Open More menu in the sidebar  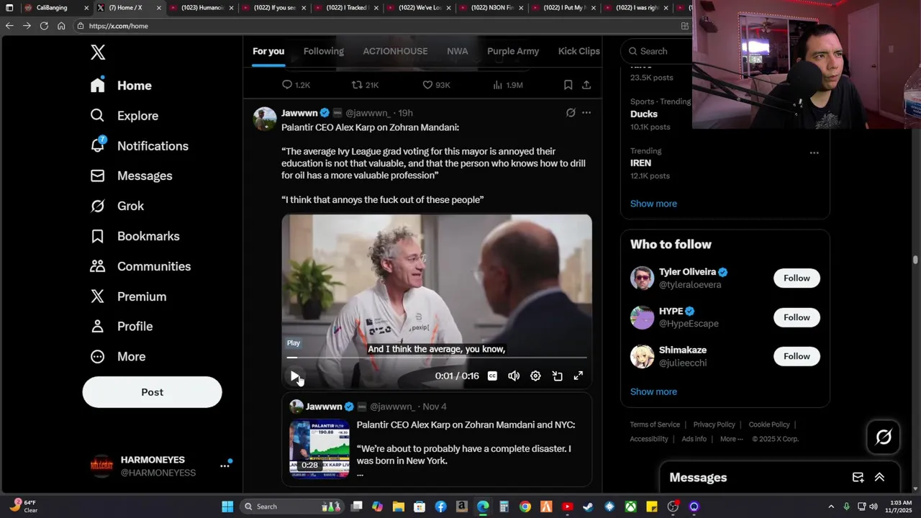(x=117, y=357)
